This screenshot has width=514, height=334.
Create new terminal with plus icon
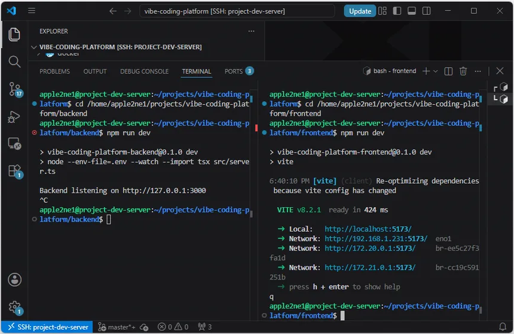[x=426, y=71]
